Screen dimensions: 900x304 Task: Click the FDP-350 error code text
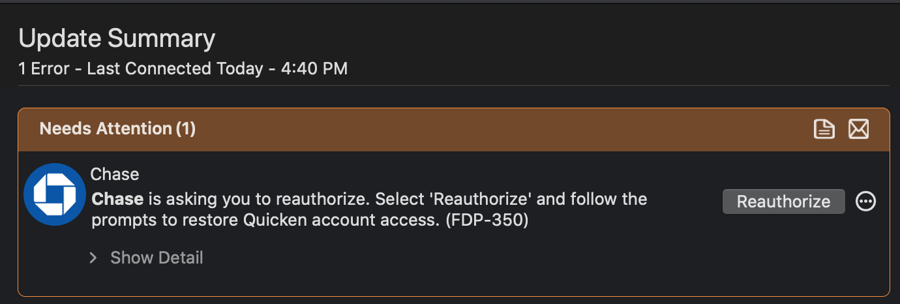tap(487, 220)
